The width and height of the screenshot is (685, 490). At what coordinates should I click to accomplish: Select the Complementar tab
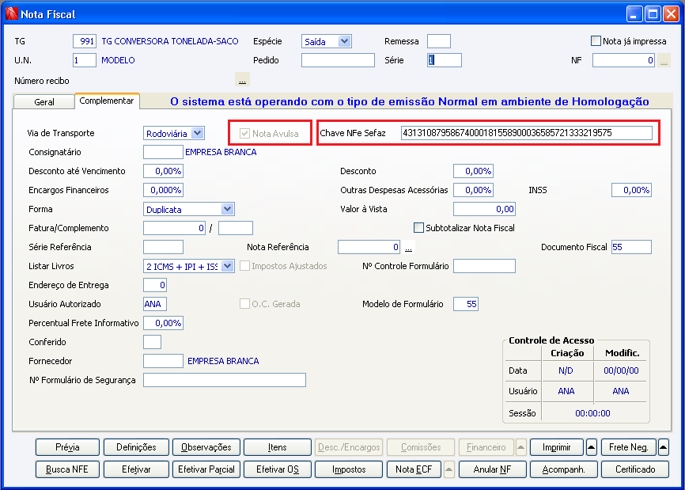[107, 101]
